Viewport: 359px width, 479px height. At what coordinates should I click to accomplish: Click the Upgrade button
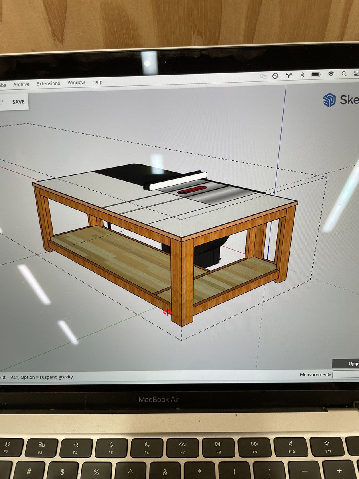346,364
